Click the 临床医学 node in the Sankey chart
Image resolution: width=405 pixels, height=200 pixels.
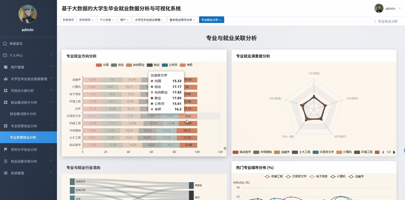(72, 182)
